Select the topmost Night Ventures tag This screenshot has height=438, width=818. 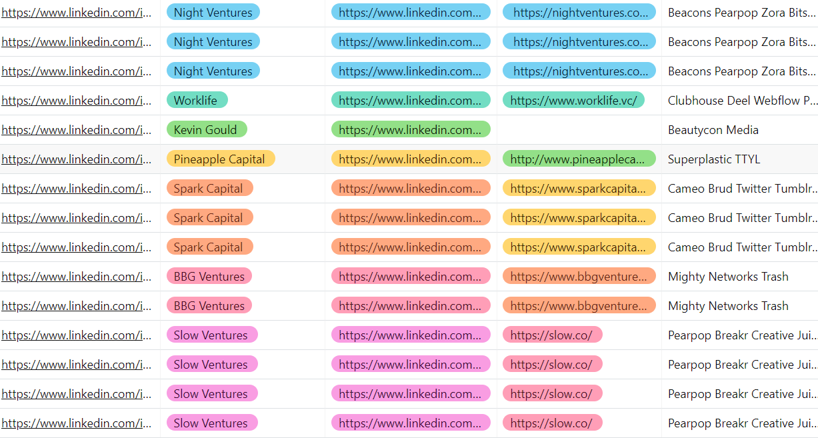tap(213, 13)
